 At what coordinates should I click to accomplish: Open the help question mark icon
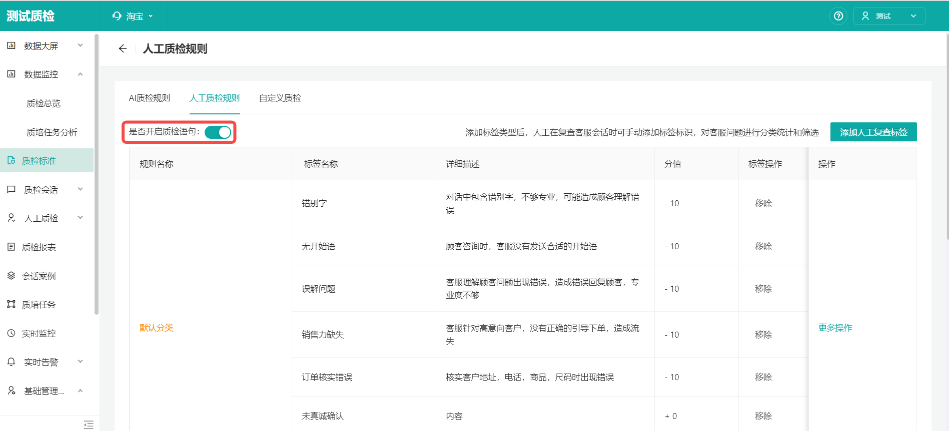pyautogui.click(x=838, y=16)
